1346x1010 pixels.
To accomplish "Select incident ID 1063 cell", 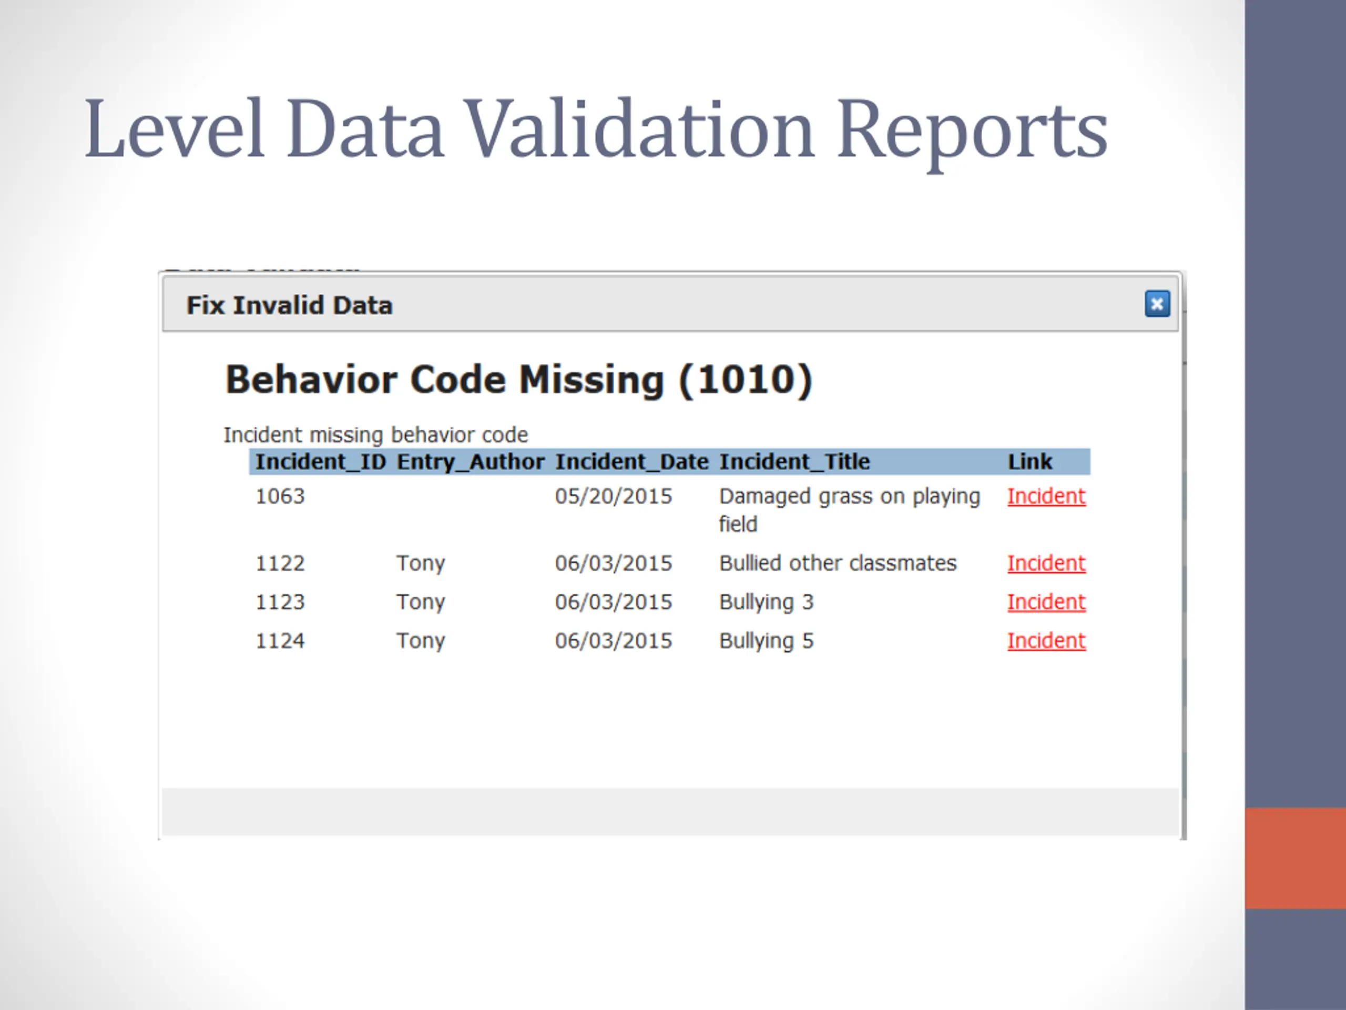I will 280,496.
